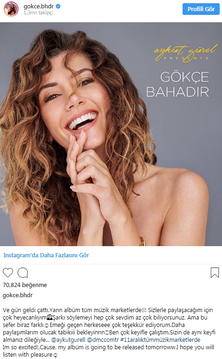Click gokce.bhdr username above caption

(x=18, y=295)
